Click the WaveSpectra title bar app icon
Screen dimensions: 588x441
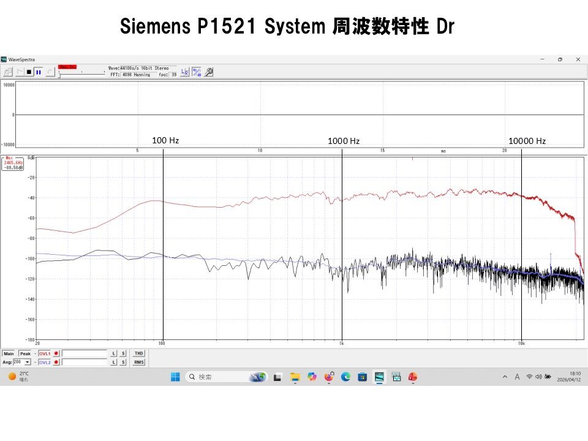point(4,59)
